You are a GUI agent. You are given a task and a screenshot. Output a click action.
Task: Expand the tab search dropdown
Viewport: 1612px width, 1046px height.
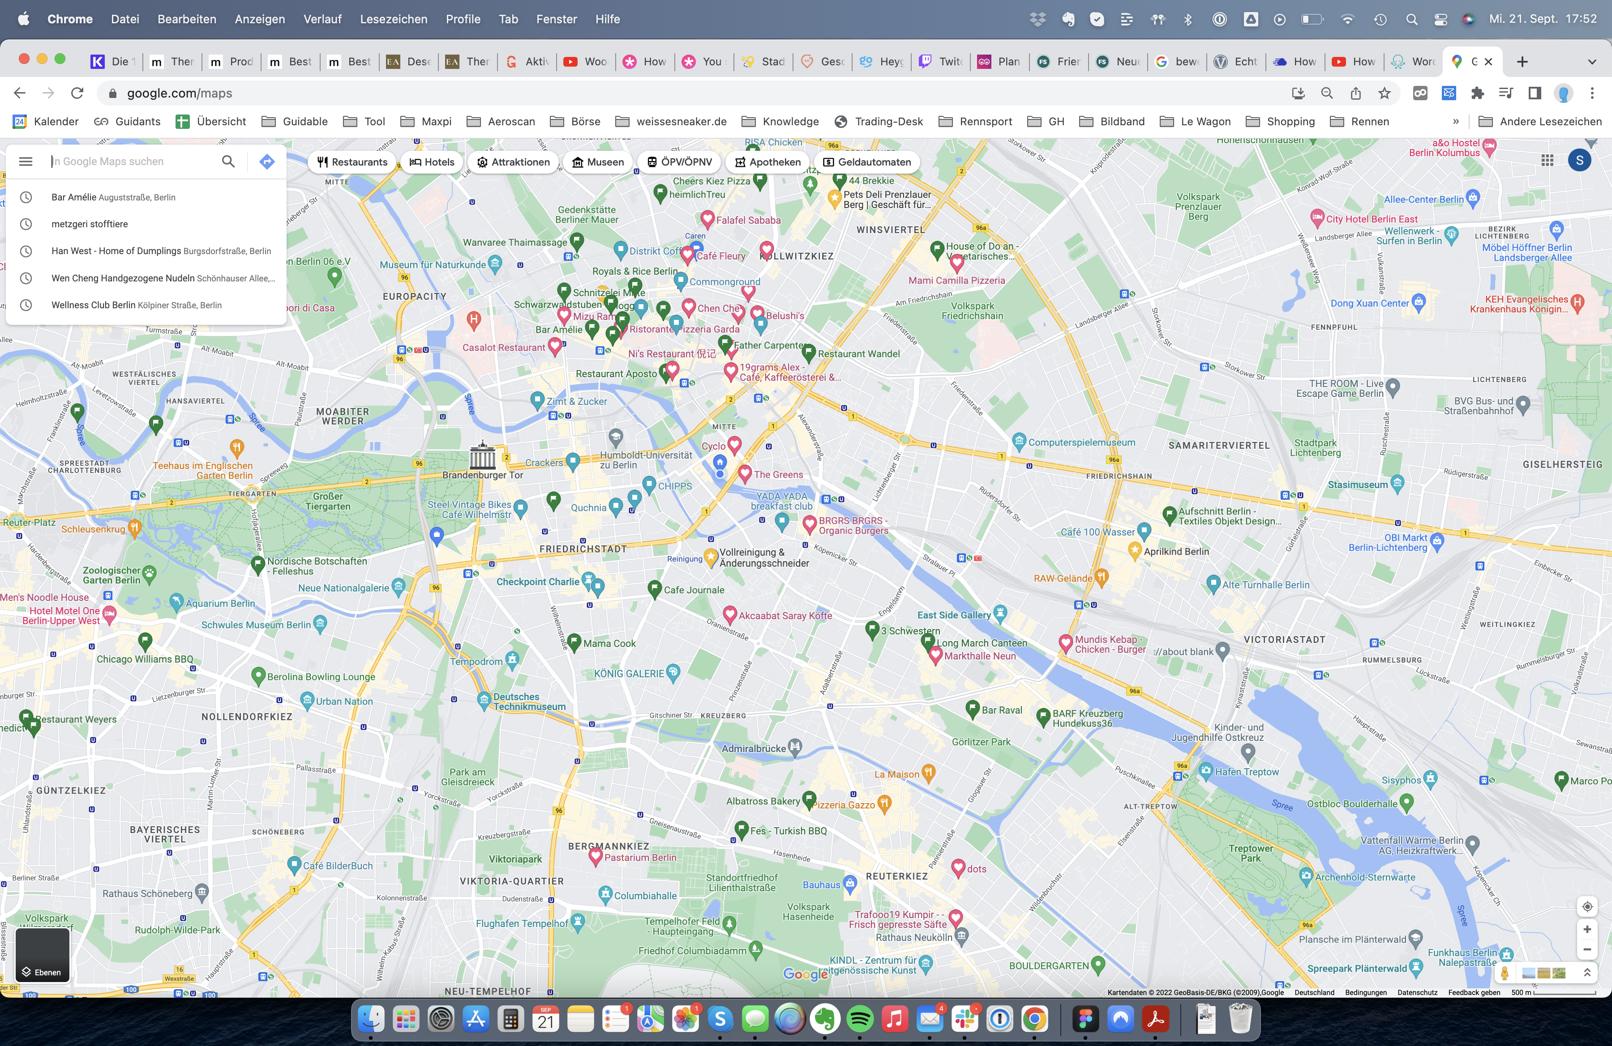pos(1592,62)
